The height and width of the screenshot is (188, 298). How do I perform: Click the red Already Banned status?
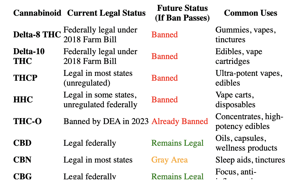180,121
